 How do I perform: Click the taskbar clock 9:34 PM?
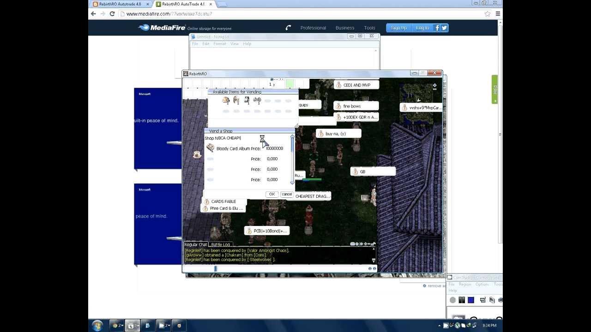tap(489, 326)
